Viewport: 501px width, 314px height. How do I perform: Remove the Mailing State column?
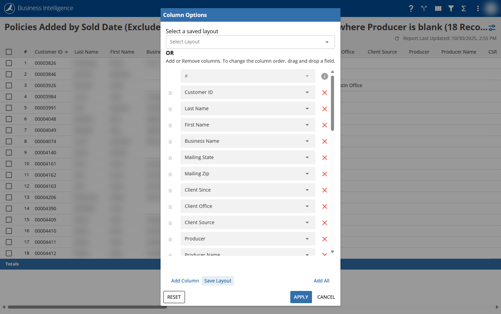(x=325, y=158)
